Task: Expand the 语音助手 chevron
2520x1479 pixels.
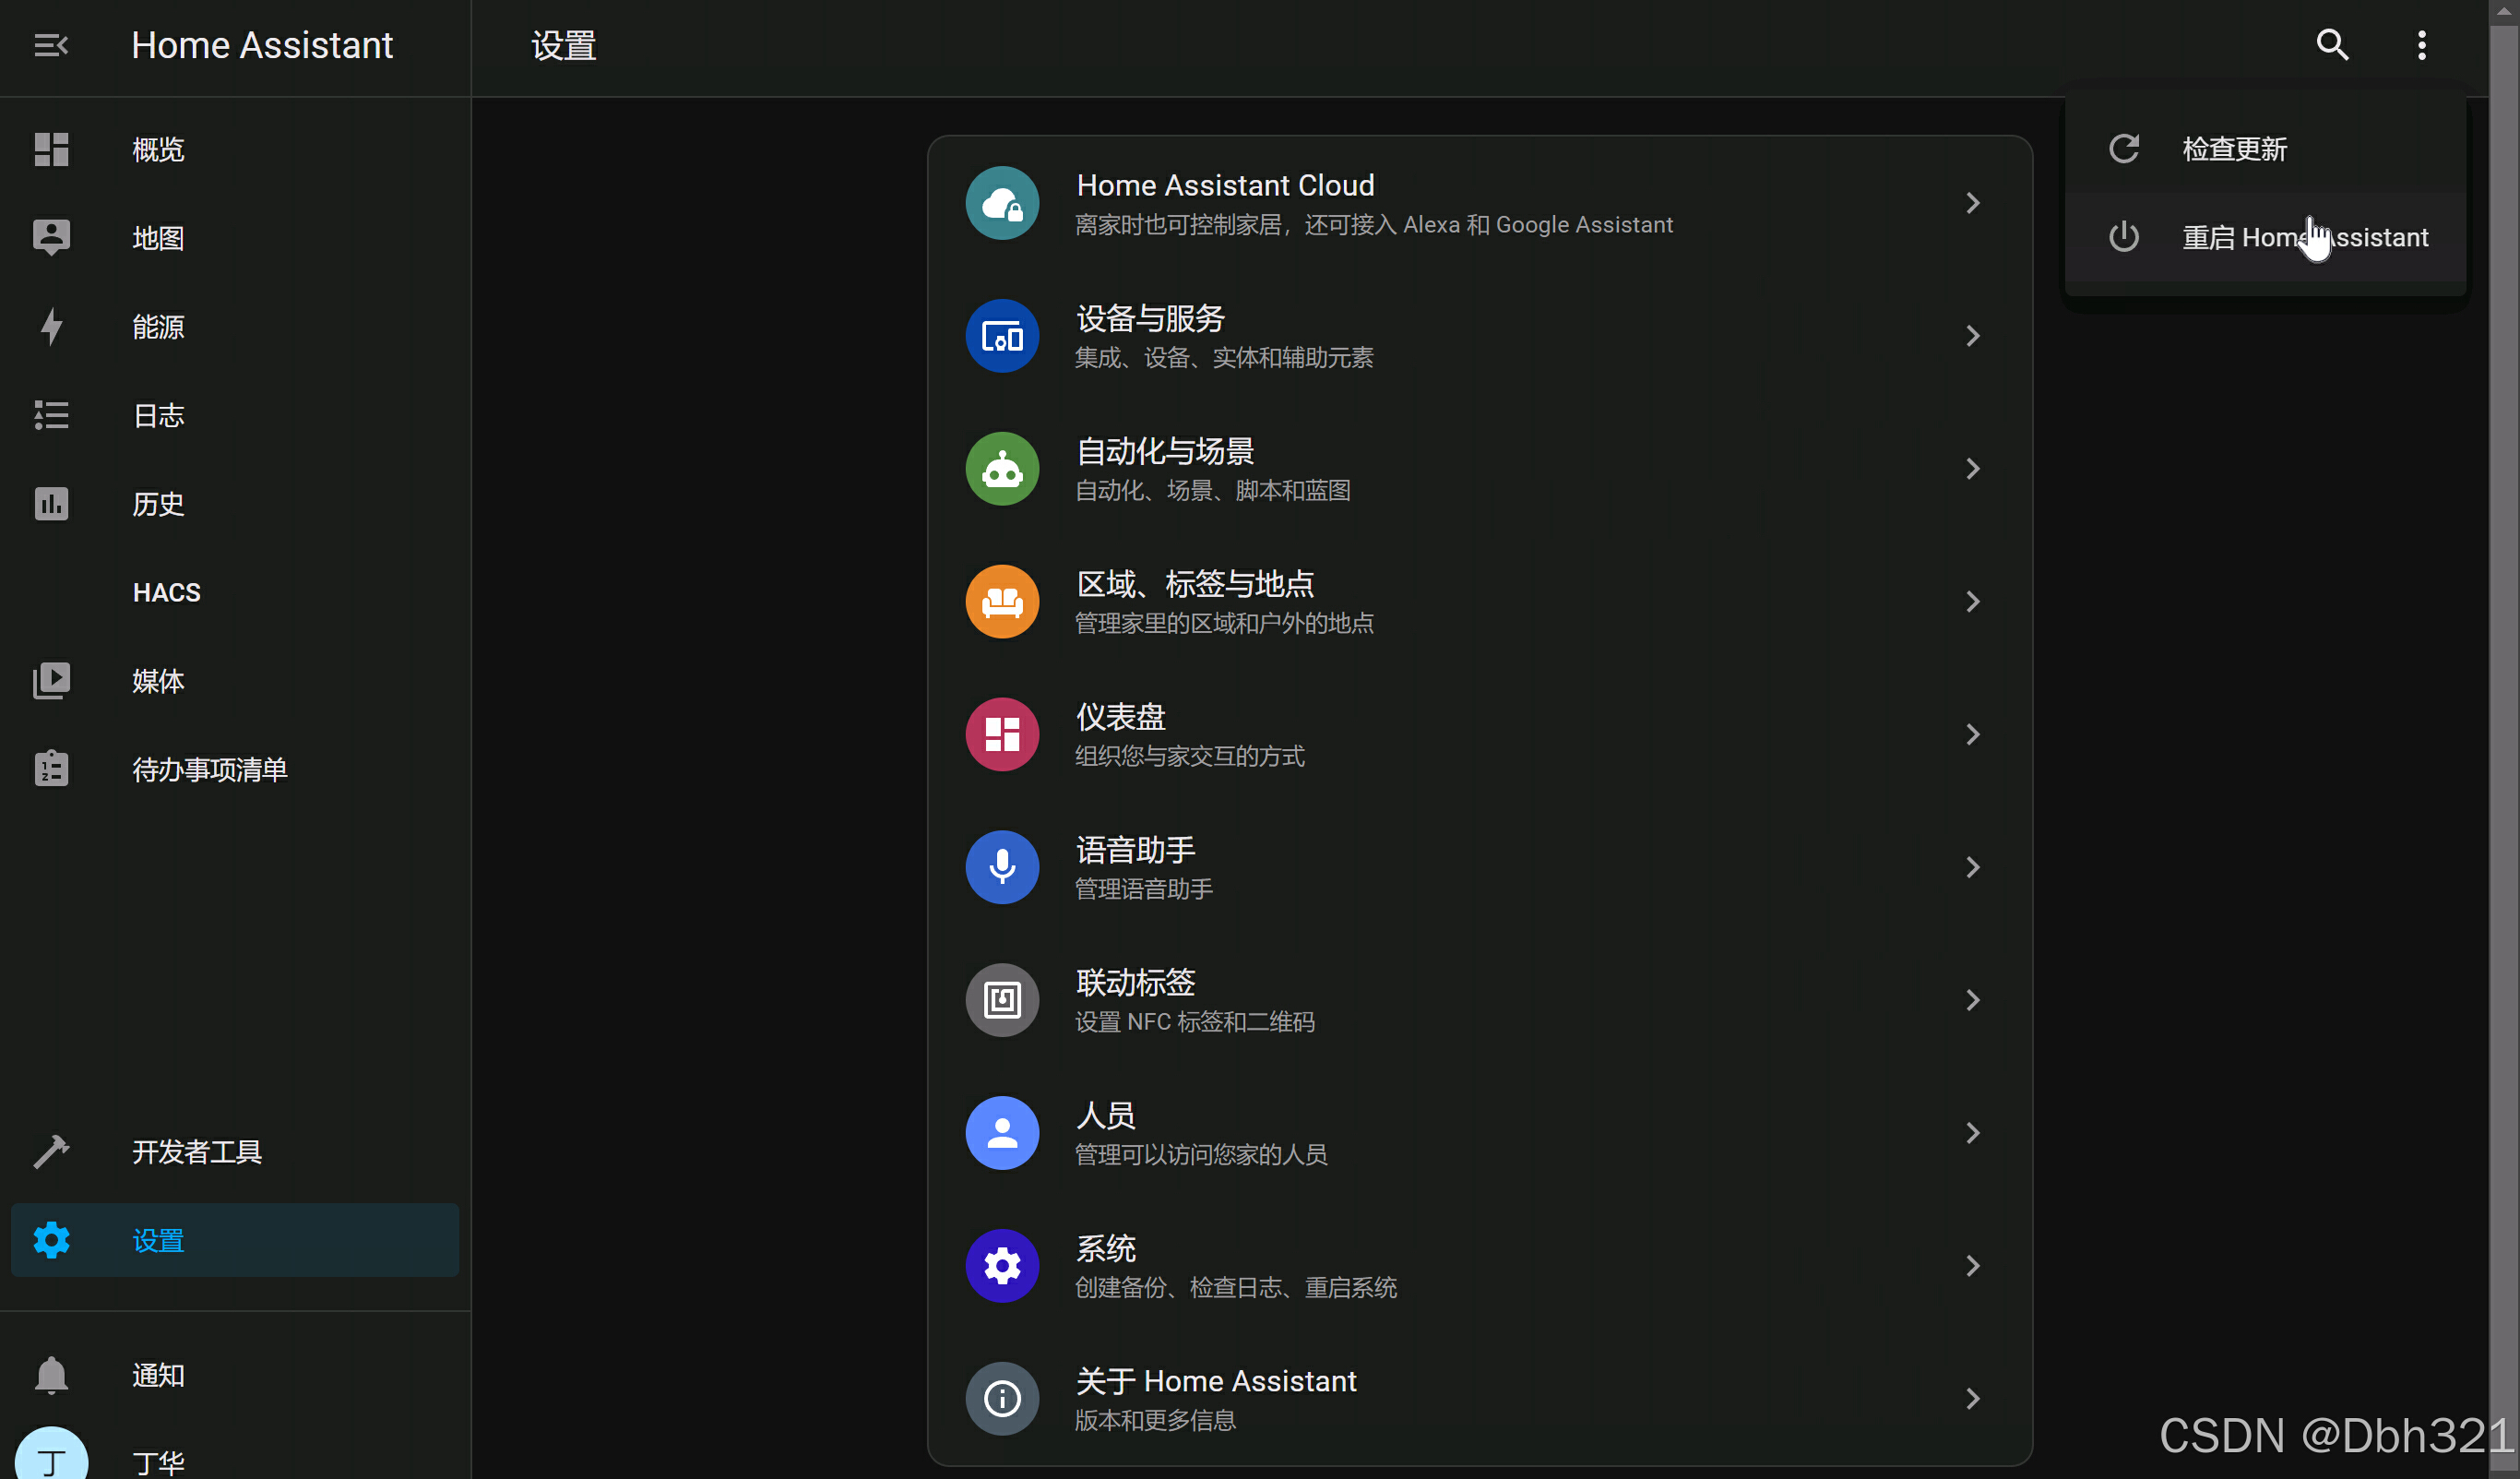Action: [1973, 868]
